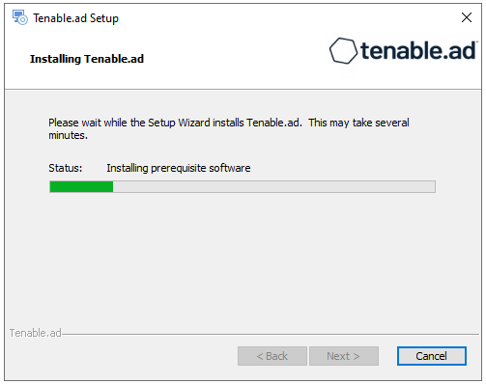This screenshot has height=384, width=486.
Task: Click the empty grey area below progress bar
Action: tap(242, 258)
